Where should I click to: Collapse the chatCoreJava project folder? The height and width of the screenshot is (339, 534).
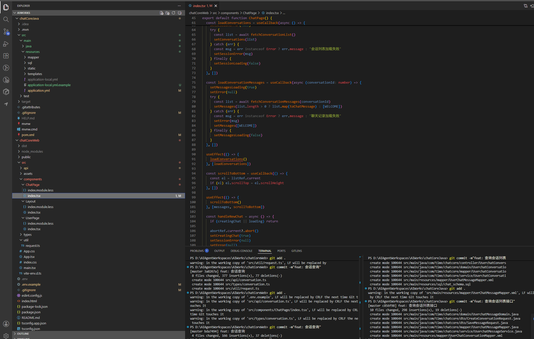coord(29,18)
